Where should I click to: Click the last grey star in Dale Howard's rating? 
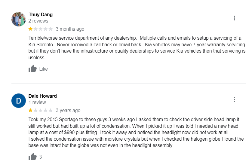pyautogui.click(x=51, y=111)
